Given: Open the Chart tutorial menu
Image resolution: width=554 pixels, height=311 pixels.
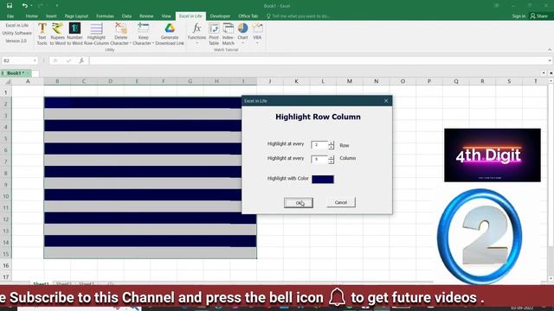Looking at the screenshot, I should click(x=242, y=34).
